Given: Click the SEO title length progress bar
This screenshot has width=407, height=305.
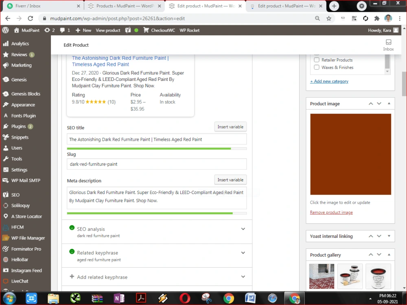Looking at the screenshot, I should [157, 148].
